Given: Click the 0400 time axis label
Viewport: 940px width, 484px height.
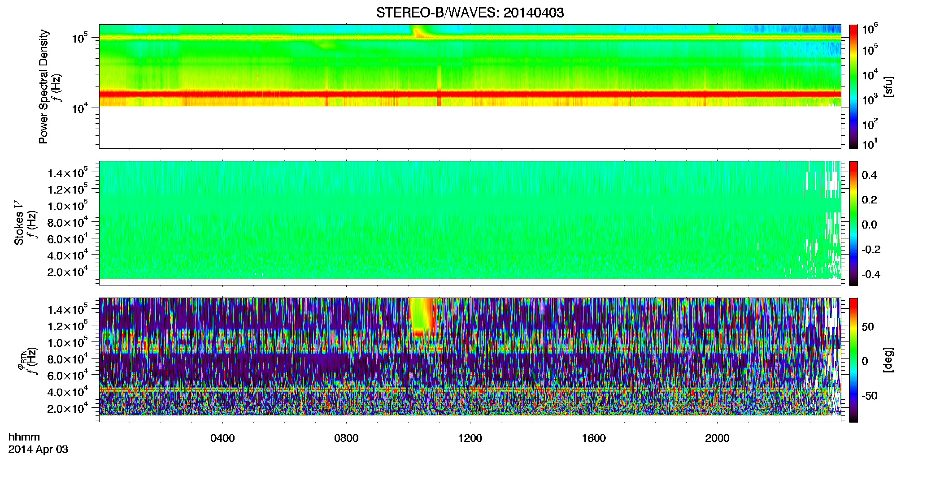Looking at the screenshot, I should pyautogui.click(x=222, y=438).
